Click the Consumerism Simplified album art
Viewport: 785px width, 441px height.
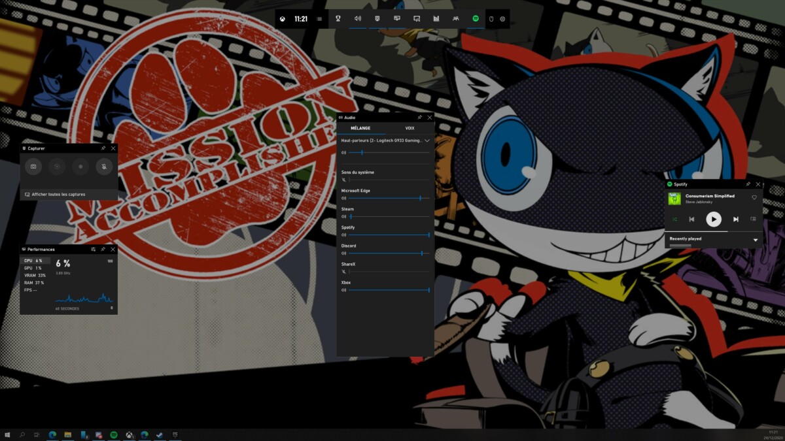click(x=674, y=199)
